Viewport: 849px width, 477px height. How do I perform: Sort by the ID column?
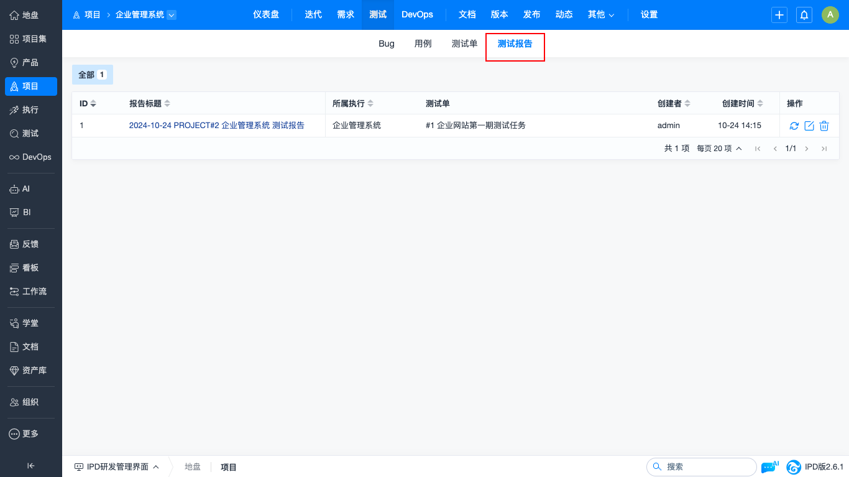pos(88,104)
